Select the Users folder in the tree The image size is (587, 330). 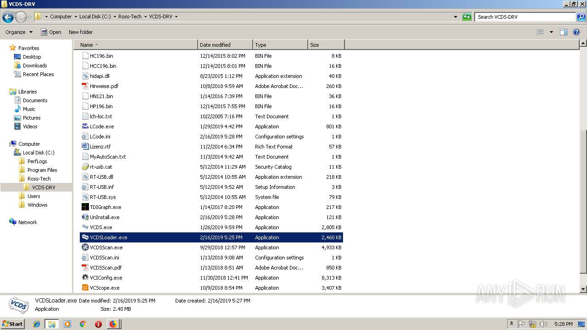33,196
